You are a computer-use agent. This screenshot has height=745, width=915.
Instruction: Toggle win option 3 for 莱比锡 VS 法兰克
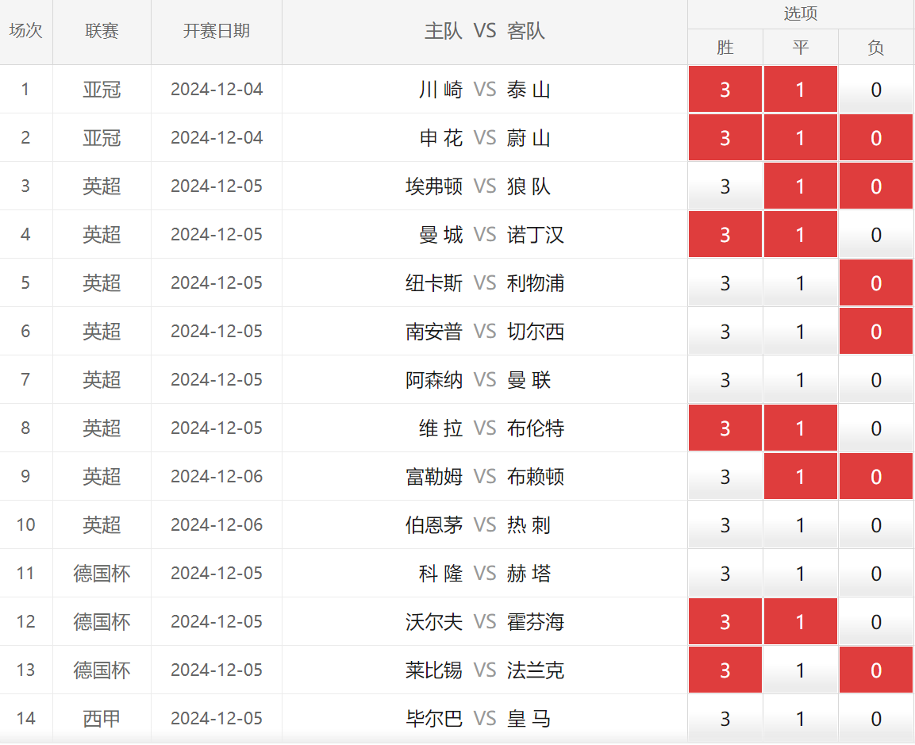725,670
